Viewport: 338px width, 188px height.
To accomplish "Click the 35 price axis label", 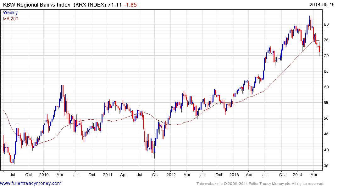I will click(326, 166).
